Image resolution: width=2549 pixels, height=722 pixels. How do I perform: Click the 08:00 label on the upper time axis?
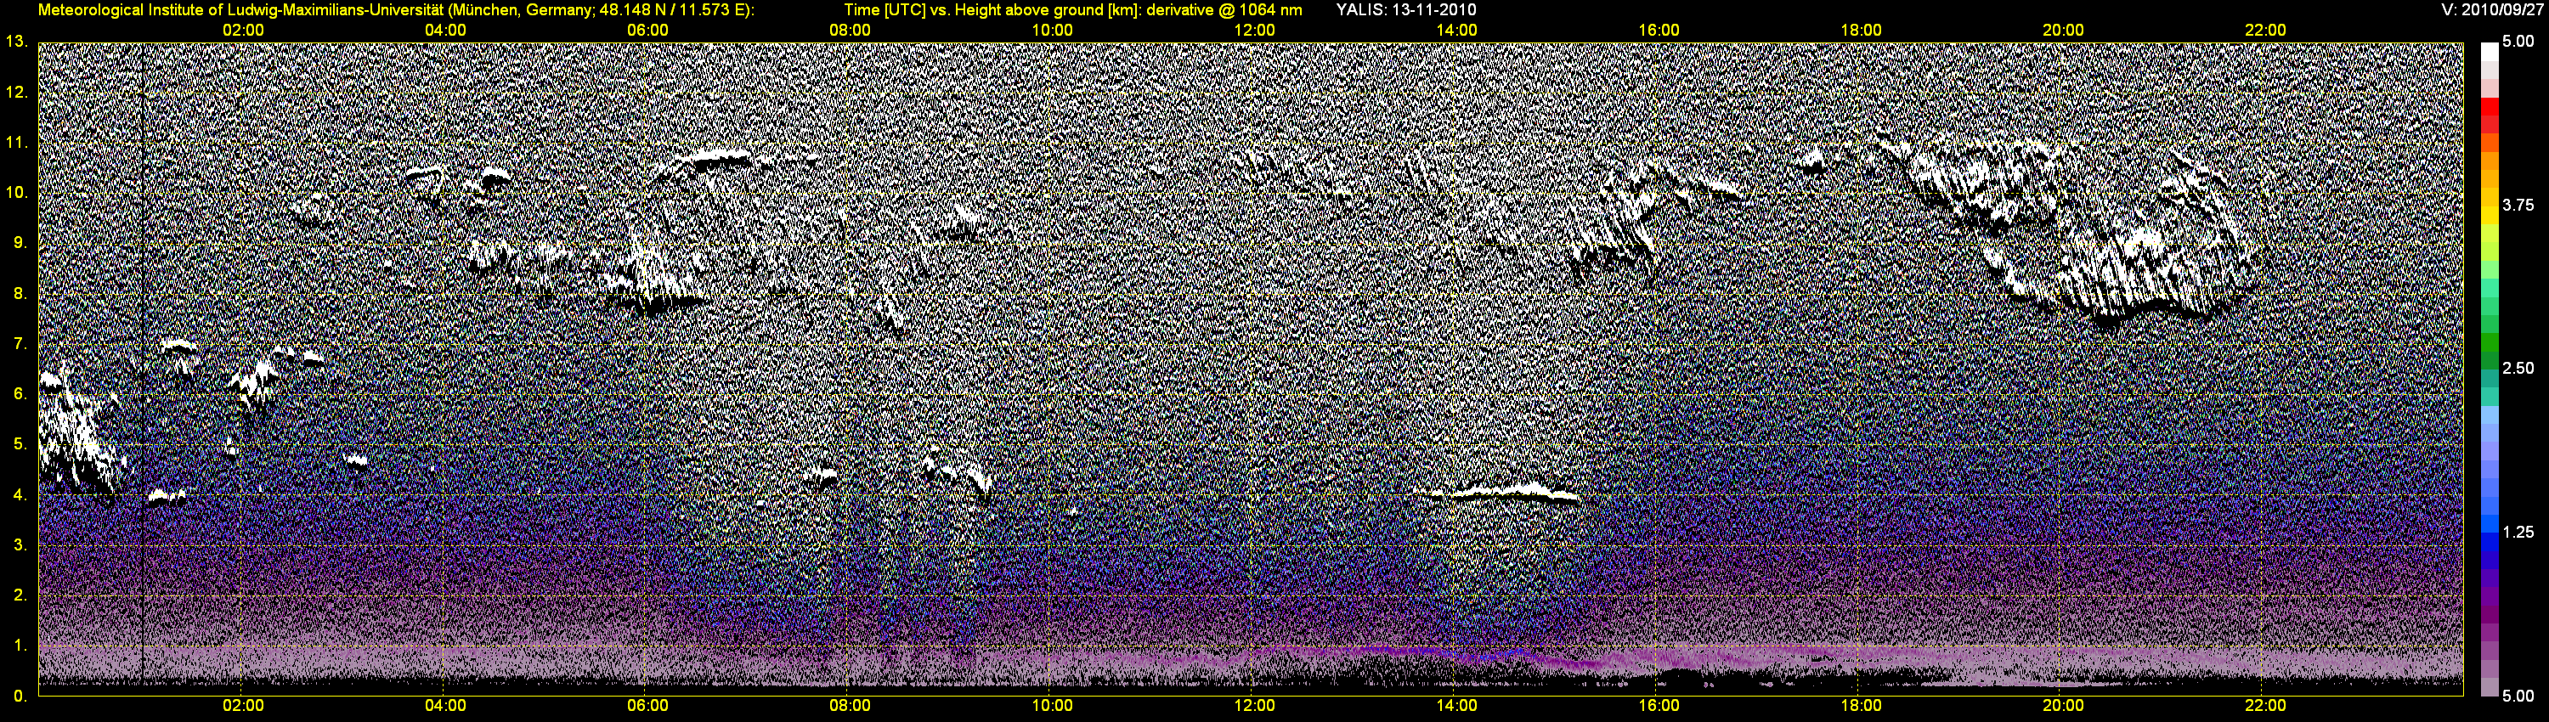[850, 31]
